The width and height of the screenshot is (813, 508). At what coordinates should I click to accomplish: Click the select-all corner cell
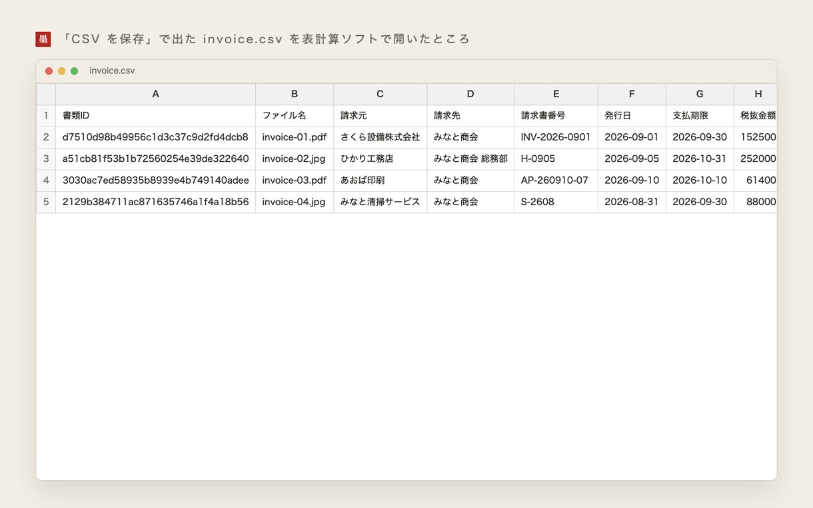(46, 95)
